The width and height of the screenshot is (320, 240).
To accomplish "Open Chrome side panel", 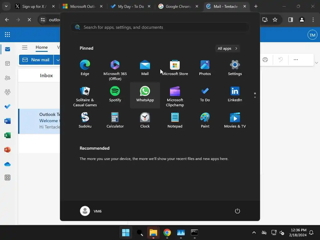I will 291,20.
